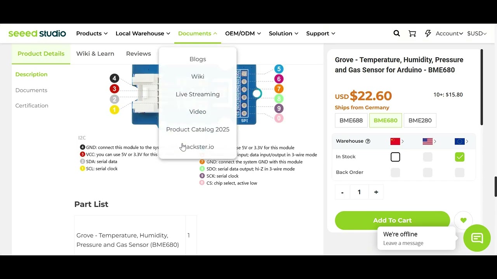The width and height of the screenshot is (497, 279).
Task: Click the lightning bolt icon
Action: click(428, 33)
